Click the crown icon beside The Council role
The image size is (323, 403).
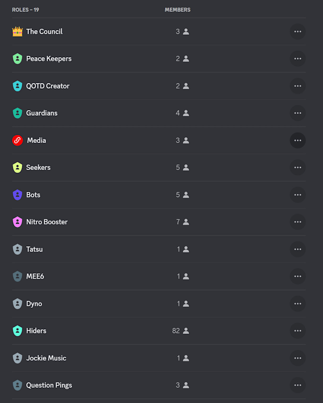pyautogui.click(x=17, y=31)
